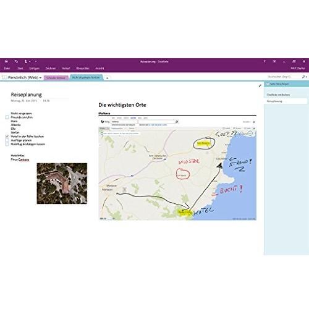Click the ribbon display options icon
Screen dimensions: 309x309
click(274, 61)
